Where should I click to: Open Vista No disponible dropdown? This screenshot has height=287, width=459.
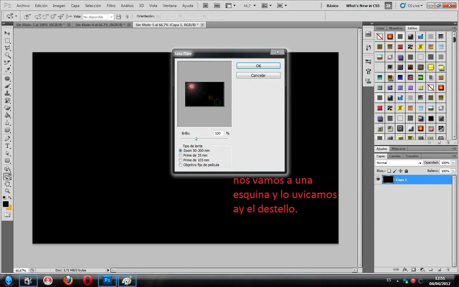pyautogui.click(x=98, y=17)
